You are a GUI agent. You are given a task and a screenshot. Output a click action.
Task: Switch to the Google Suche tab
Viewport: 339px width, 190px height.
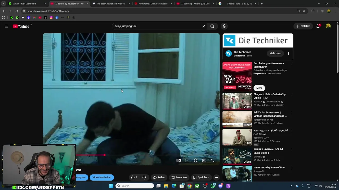pyautogui.click(x=238, y=4)
